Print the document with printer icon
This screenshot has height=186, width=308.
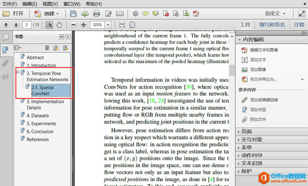click(96, 14)
